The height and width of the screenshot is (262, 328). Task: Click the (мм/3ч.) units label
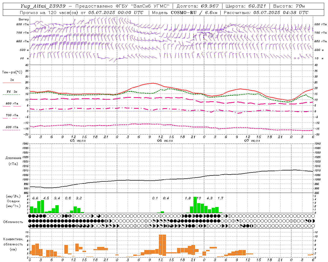(13, 196)
